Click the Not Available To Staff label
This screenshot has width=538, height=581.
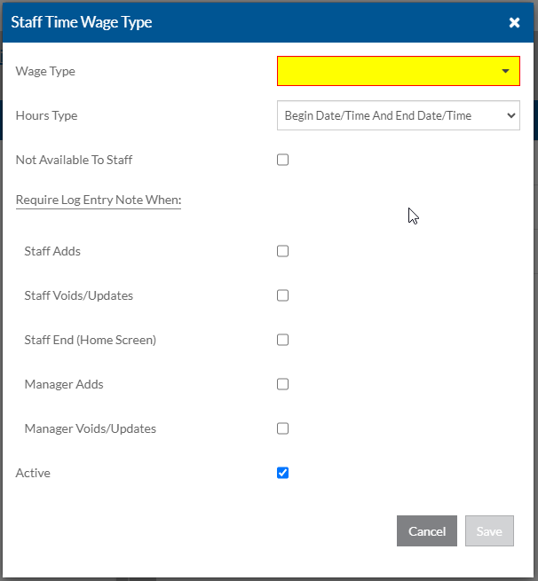click(x=74, y=160)
